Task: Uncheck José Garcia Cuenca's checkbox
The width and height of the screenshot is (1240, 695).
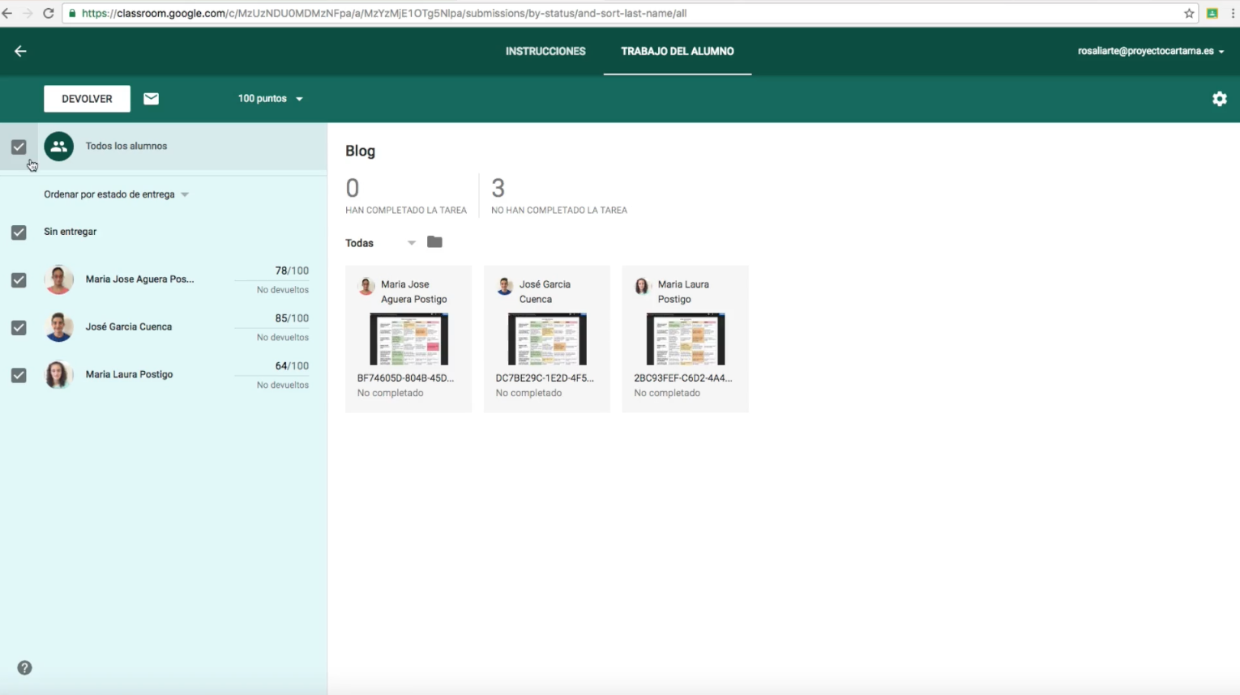Action: point(19,327)
